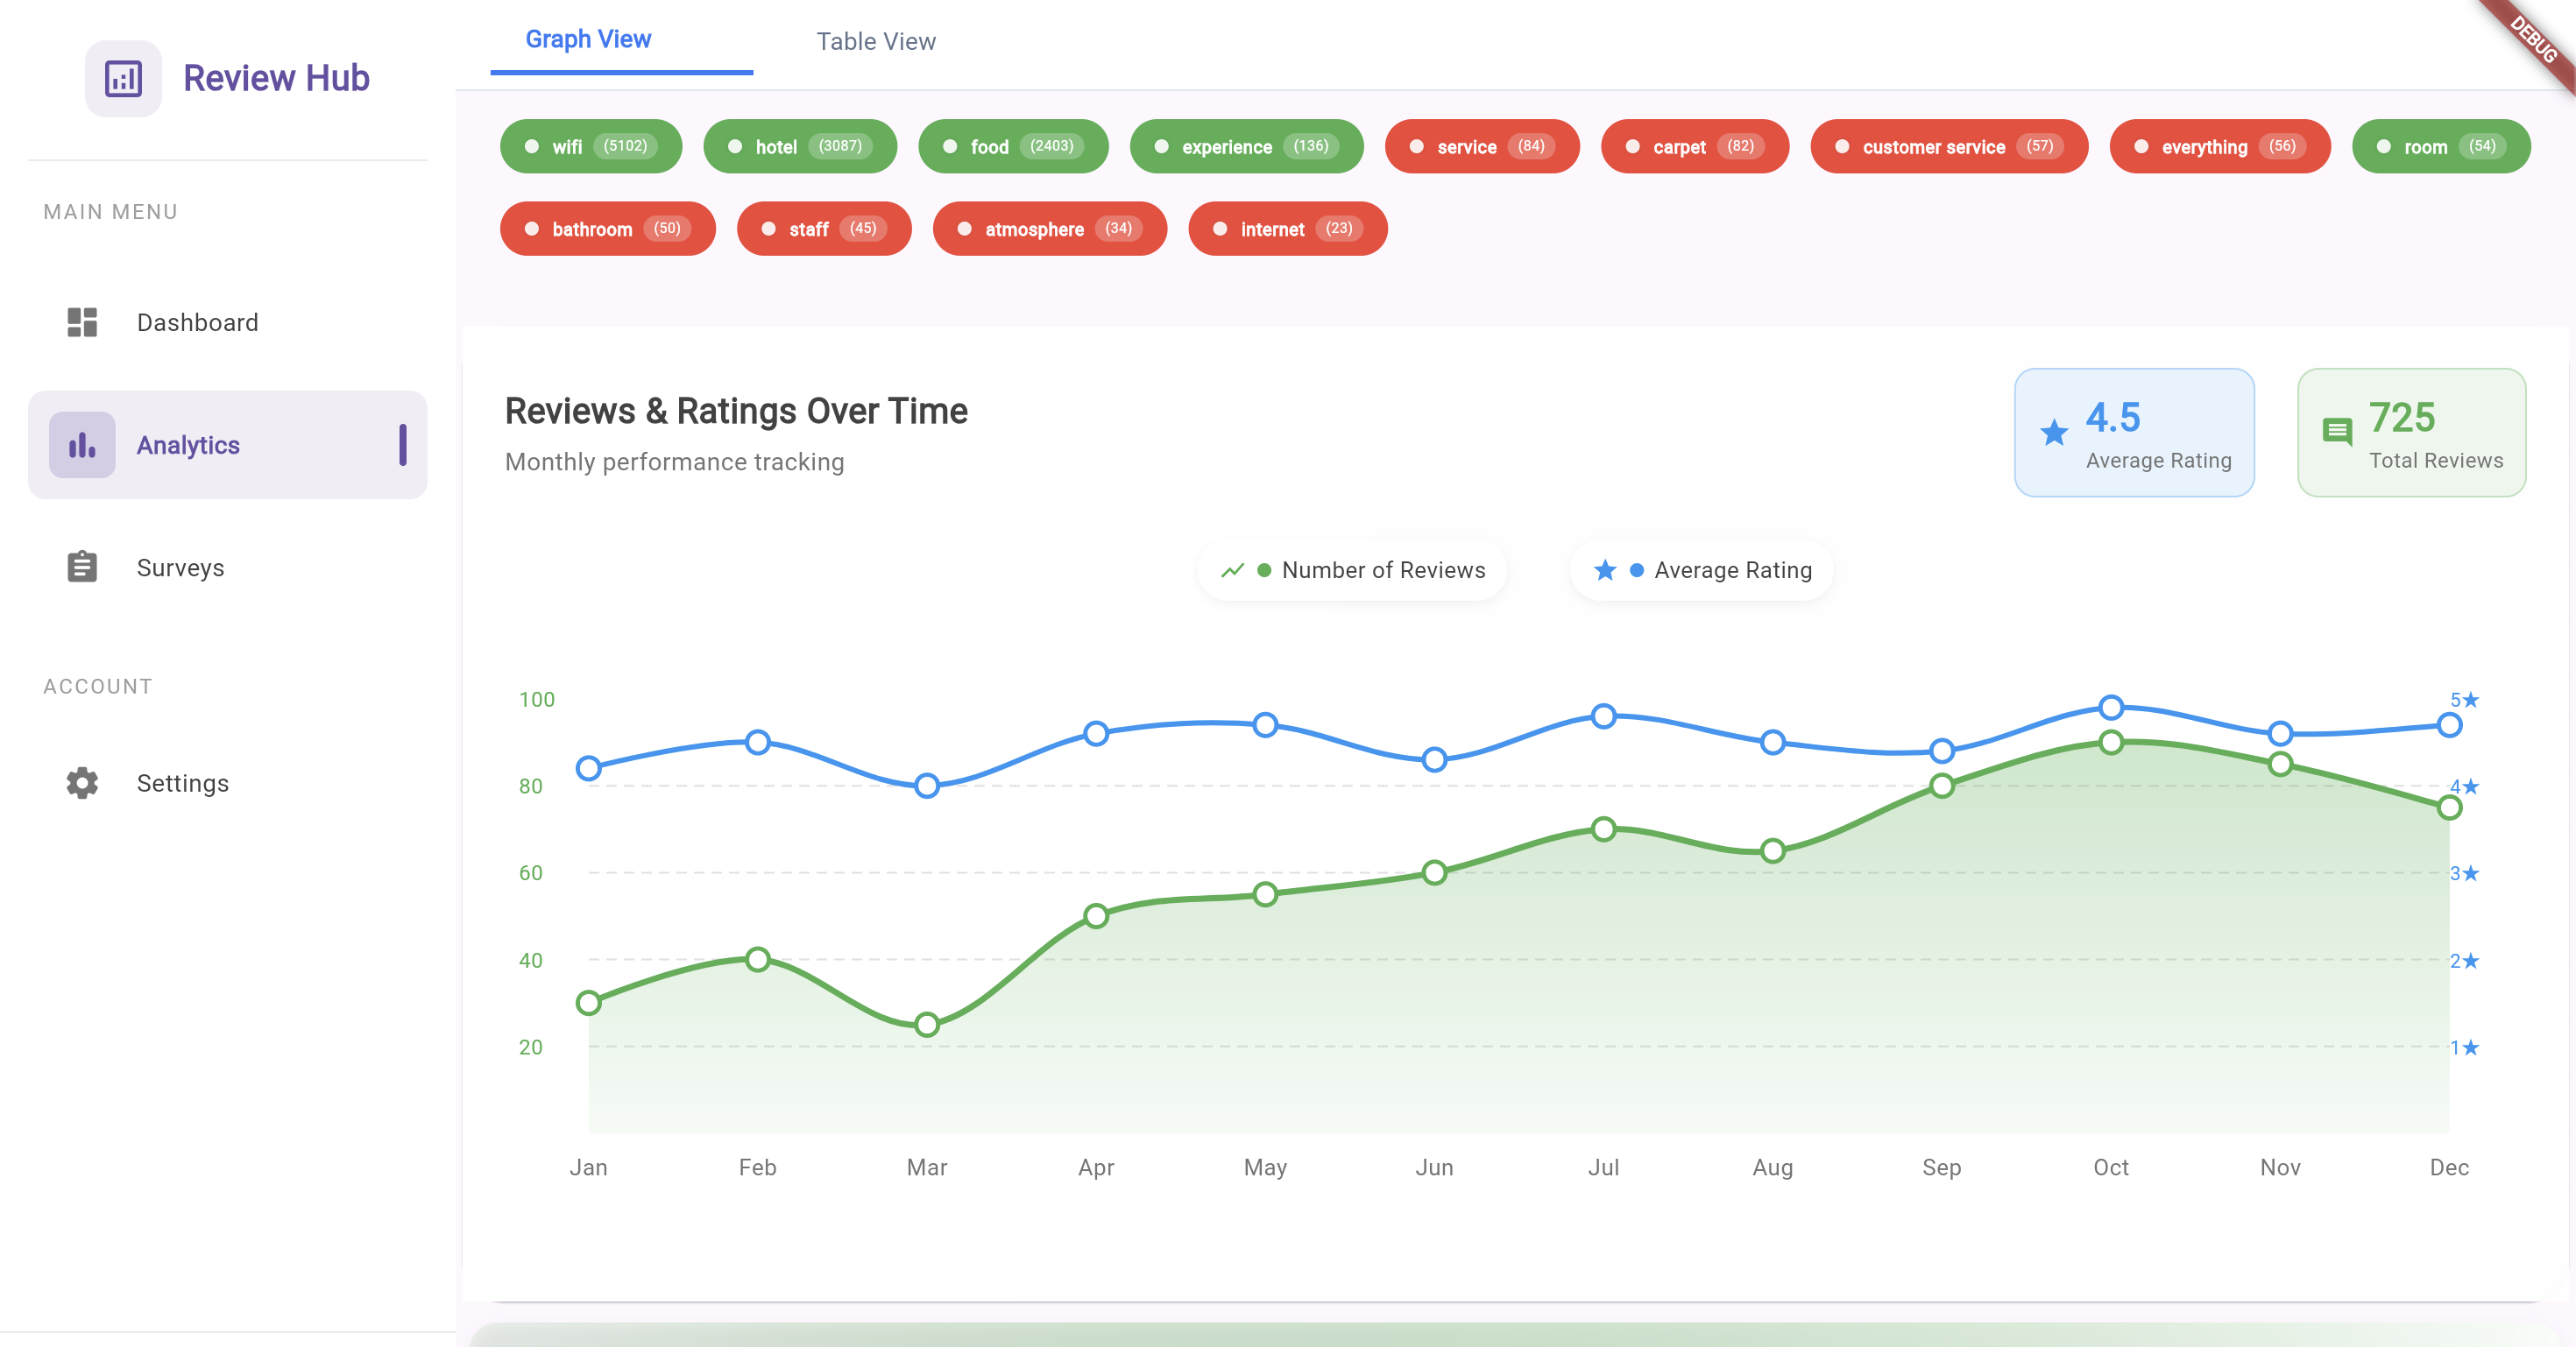This screenshot has height=1347, width=2576.
Task: Open Settings via the gear icon
Action: (x=82, y=782)
